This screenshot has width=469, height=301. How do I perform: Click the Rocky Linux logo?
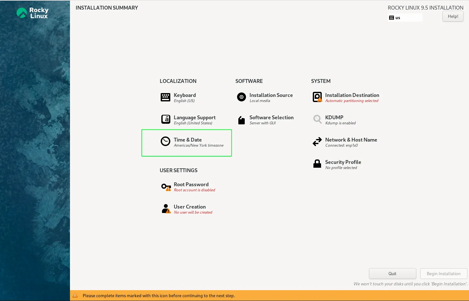pos(32,13)
